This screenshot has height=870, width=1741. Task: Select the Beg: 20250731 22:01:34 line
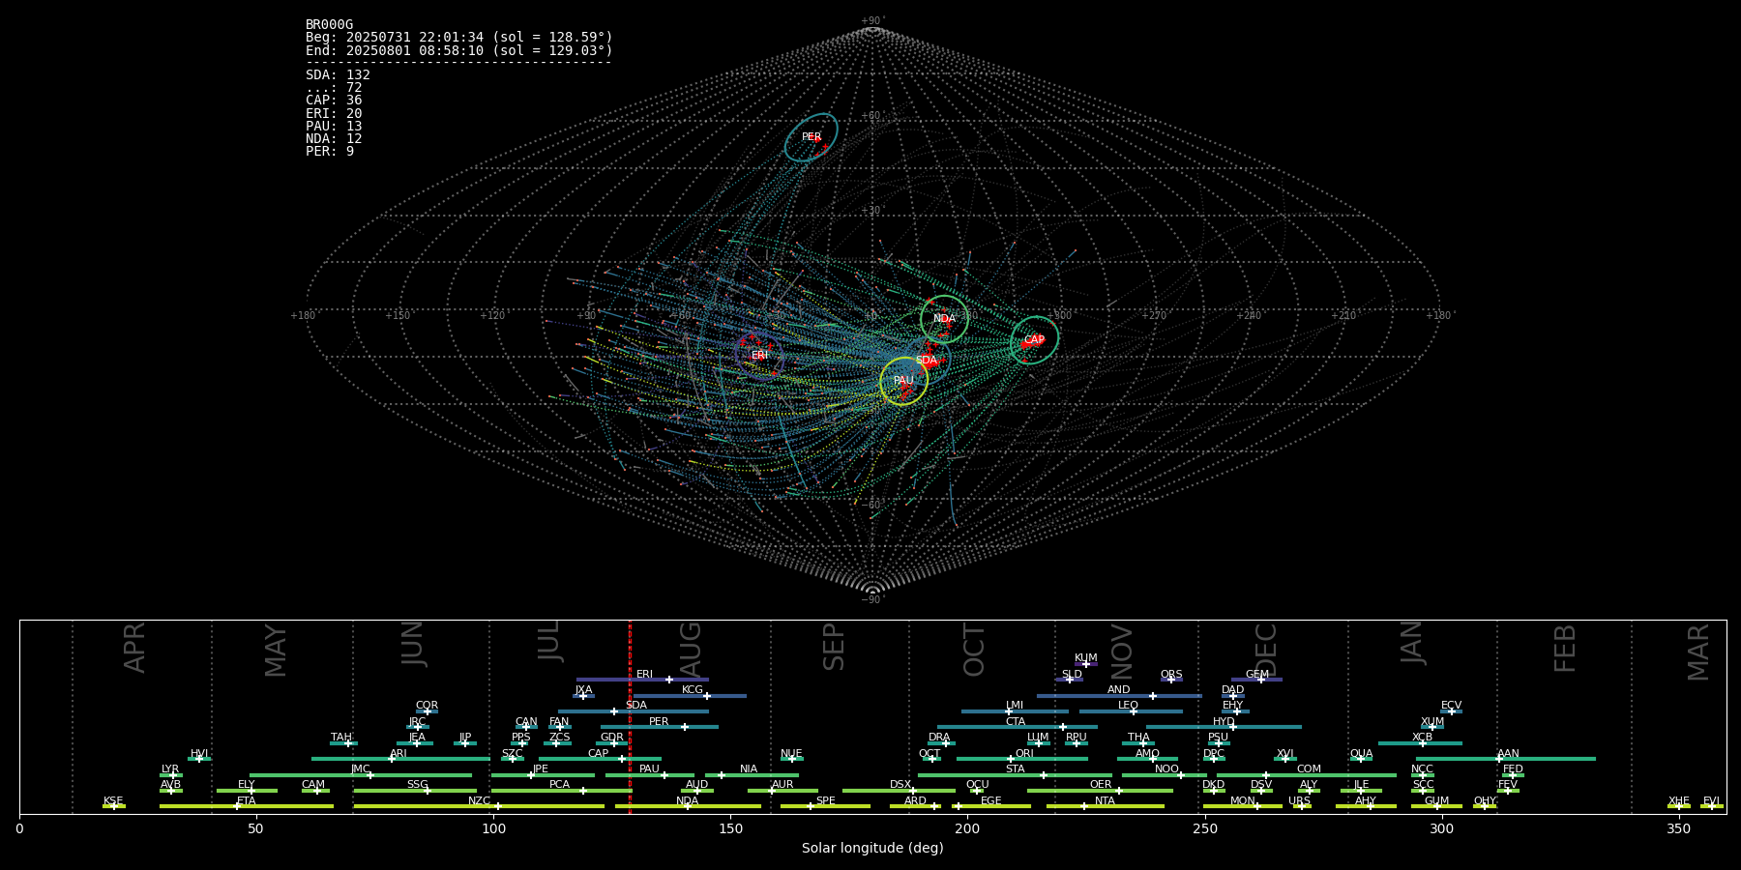coord(459,38)
